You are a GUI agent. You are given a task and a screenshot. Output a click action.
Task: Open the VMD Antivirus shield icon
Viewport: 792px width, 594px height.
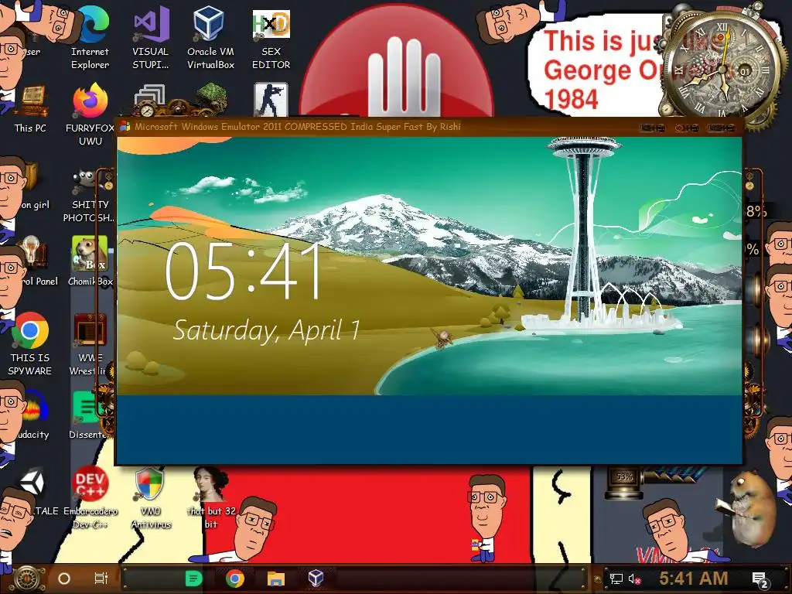coord(151,497)
